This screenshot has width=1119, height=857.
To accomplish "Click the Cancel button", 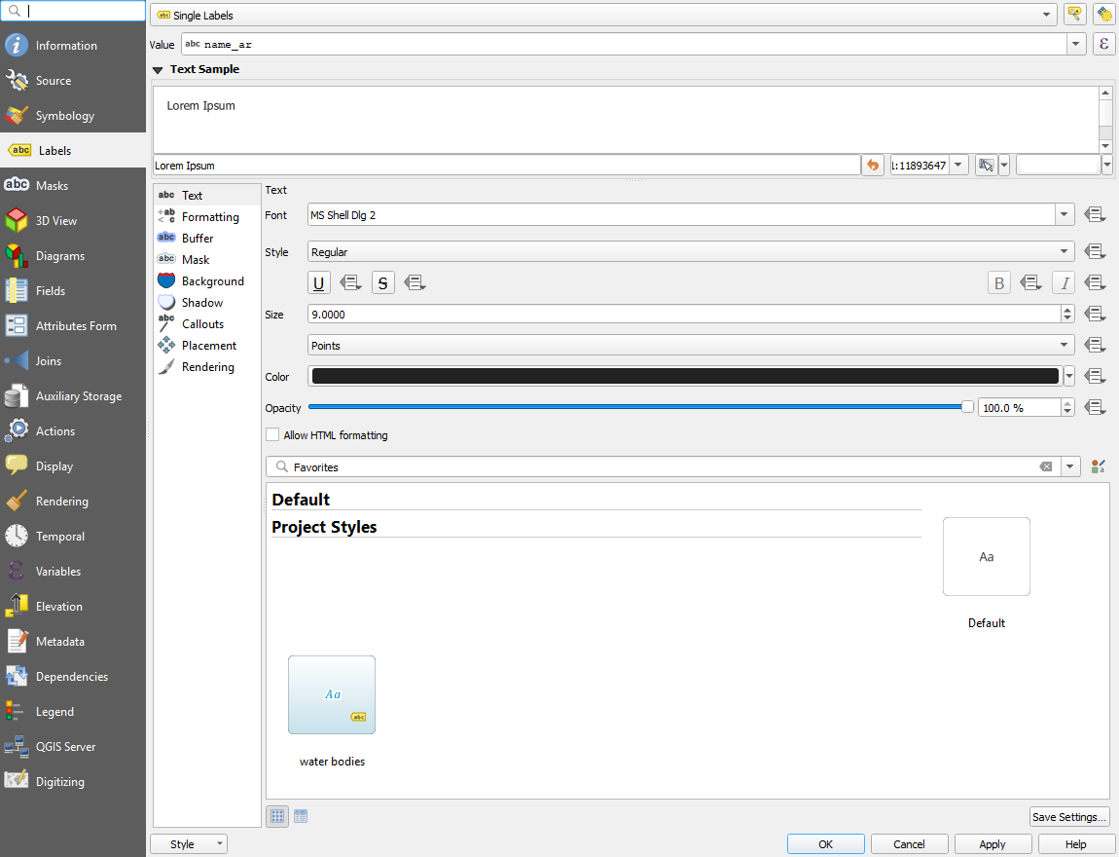I will coord(909,844).
